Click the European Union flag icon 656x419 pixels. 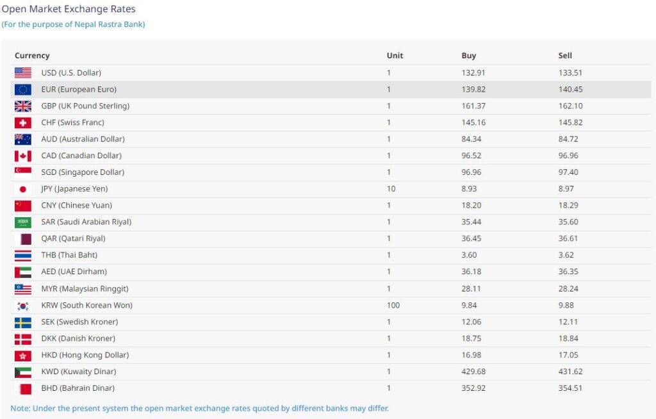coord(23,90)
